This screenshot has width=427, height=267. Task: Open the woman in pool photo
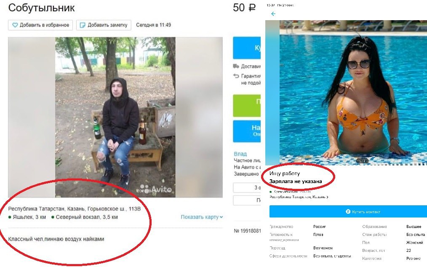(353, 93)
